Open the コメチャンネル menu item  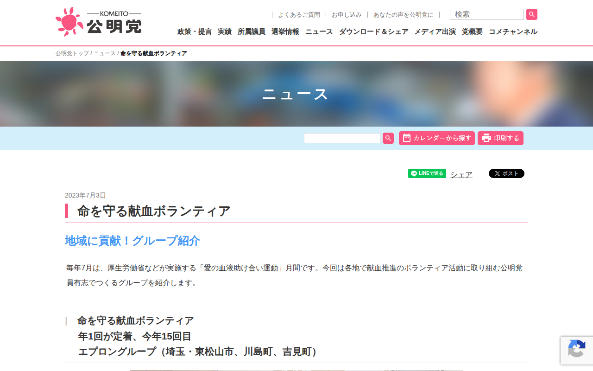pos(513,32)
